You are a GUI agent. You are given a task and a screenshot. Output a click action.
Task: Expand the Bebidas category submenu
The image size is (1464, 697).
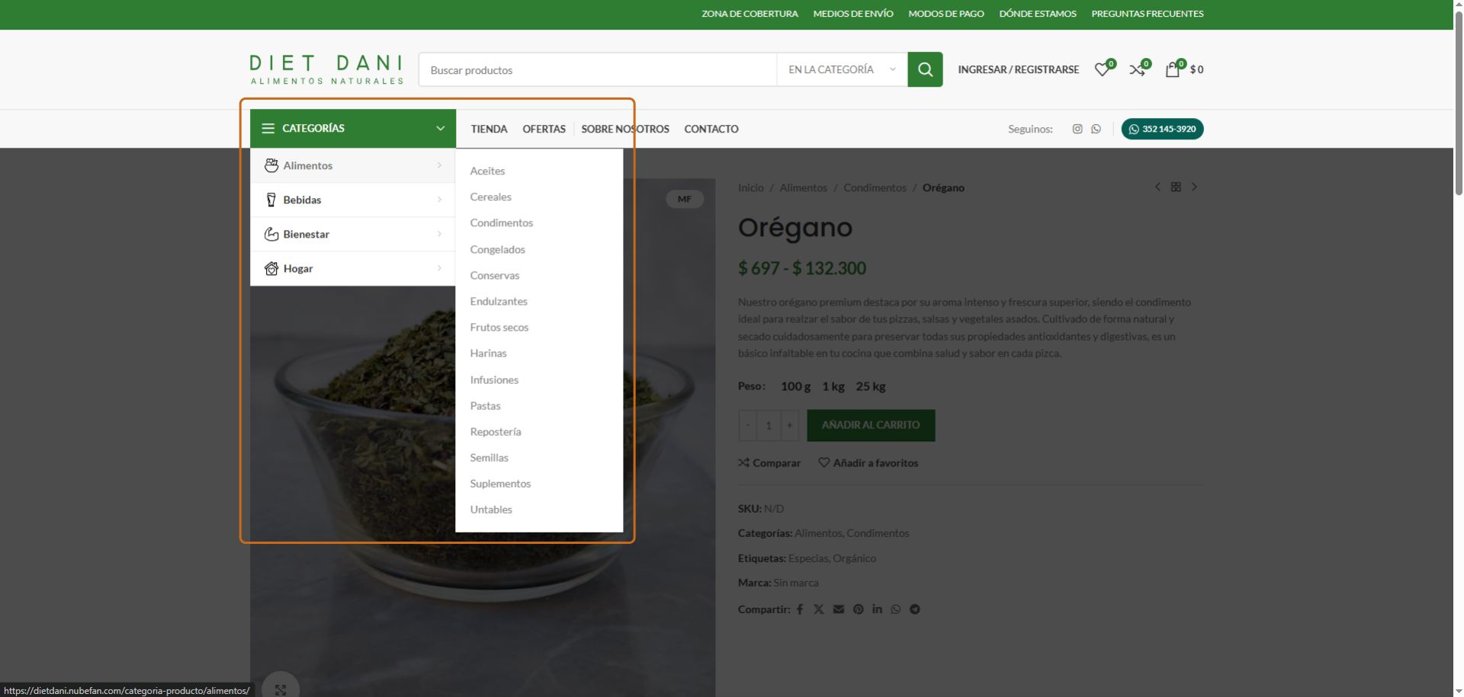(352, 200)
